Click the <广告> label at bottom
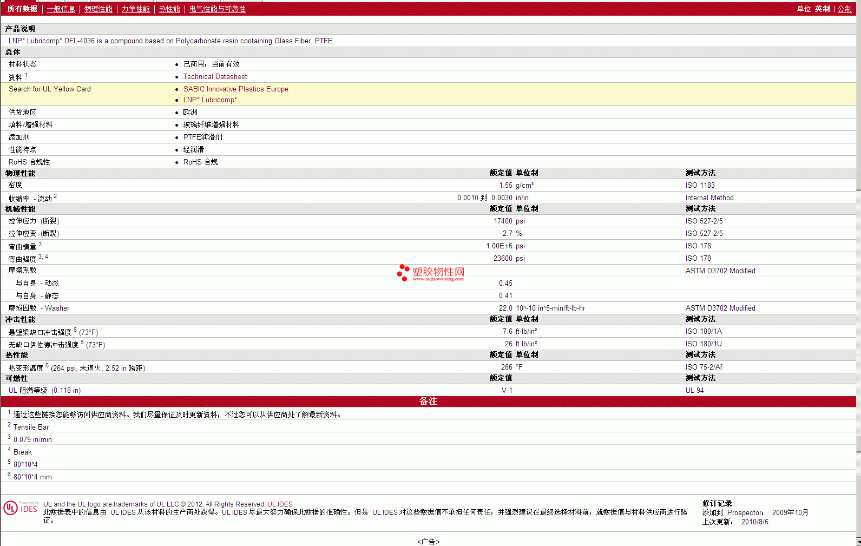The width and height of the screenshot is (861, 546). tap(429, 542)
